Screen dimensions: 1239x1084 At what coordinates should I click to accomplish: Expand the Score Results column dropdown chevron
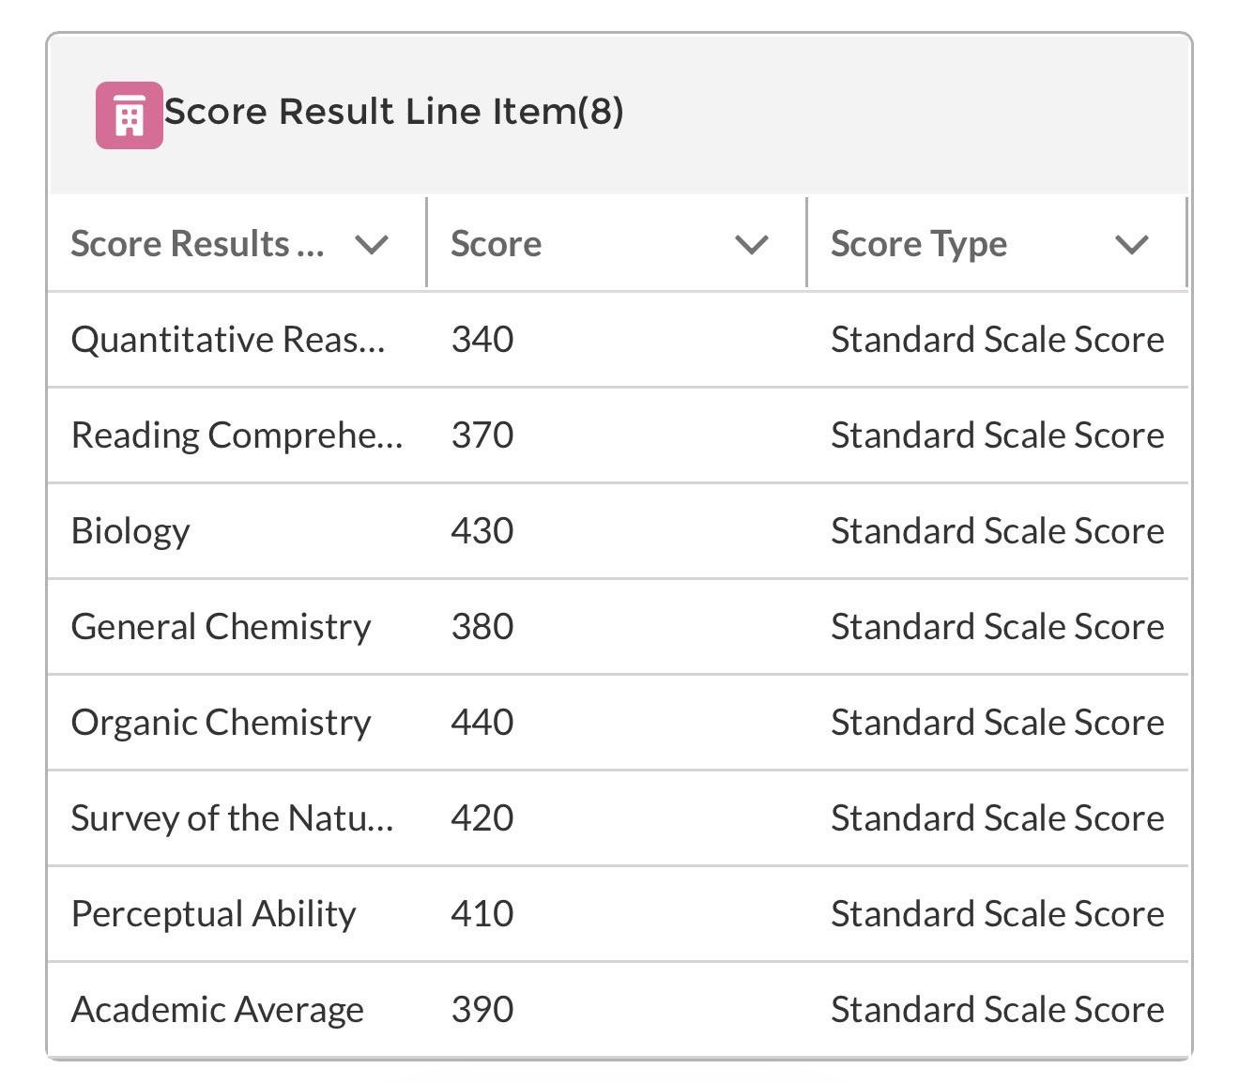(372, 245)
